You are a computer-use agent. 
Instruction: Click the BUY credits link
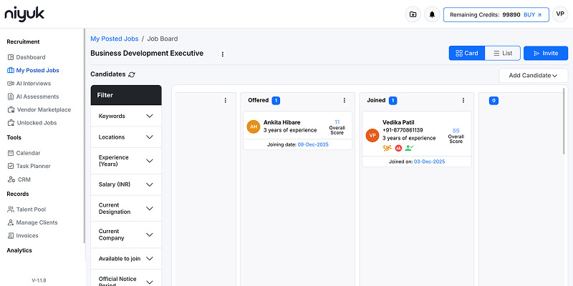(533, 14)
